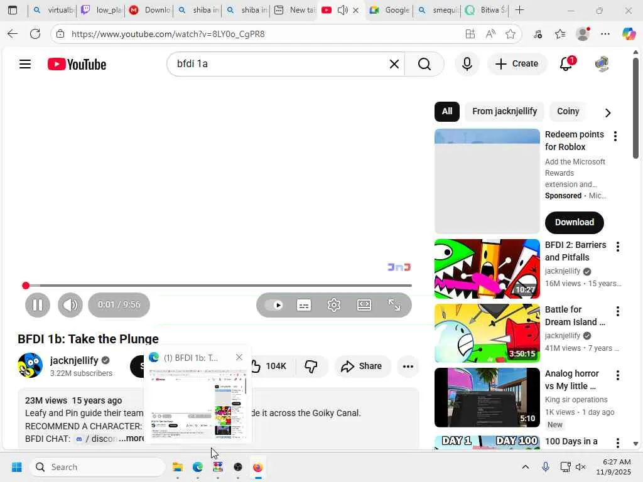This screenshot has height=482, width=643.
Task: Open a new browser tab with plus
Action: pyautogui.click(x=519, y=10)
